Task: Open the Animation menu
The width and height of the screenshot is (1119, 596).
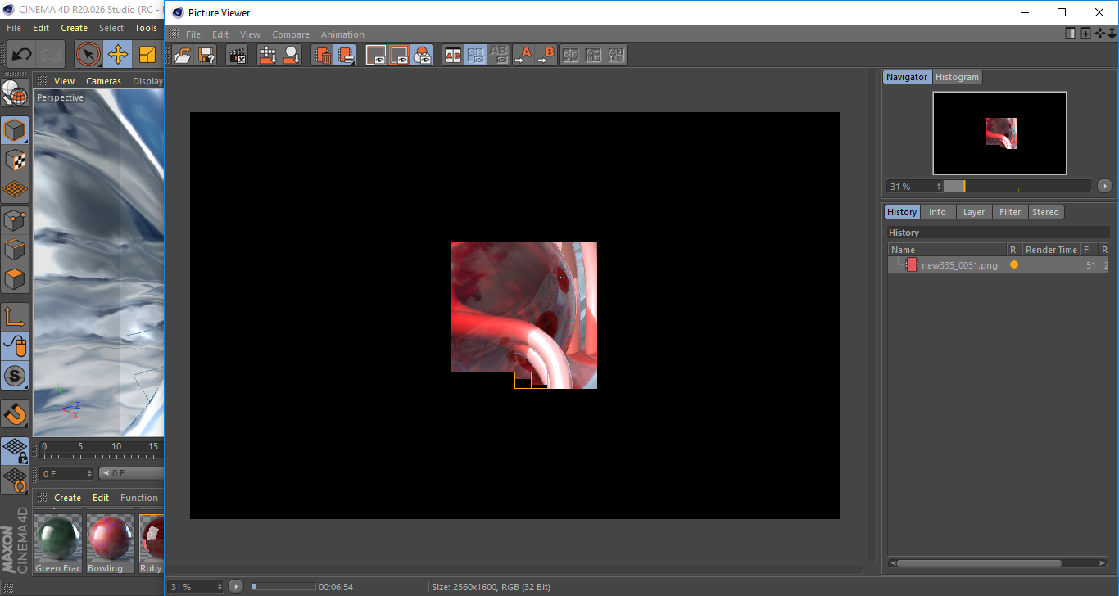Action: 342,34
